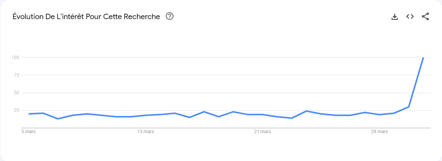Click the 100 label on the vertical axis
This screenshot has width=442, height=161.
tap(15, 58)
